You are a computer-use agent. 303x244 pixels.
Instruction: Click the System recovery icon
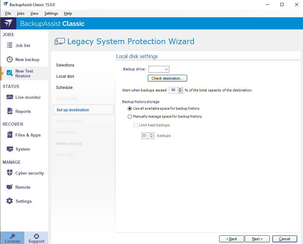click(10, 149)
